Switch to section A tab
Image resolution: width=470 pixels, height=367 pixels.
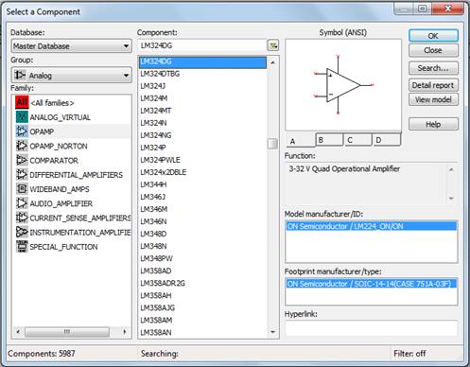point(301,141)
